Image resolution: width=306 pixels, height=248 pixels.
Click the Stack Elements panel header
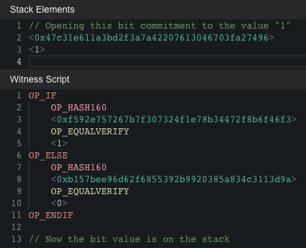(153, 9)
